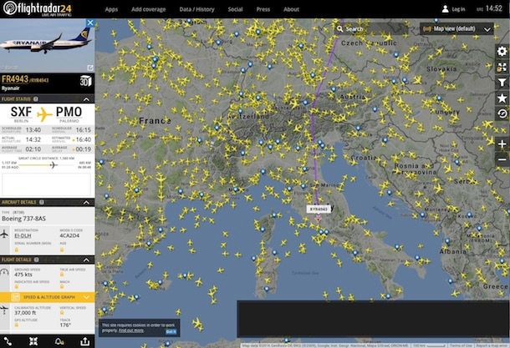Open the 3D view icon
Viewport: 510px width, 348px height.
click(86, 81)
